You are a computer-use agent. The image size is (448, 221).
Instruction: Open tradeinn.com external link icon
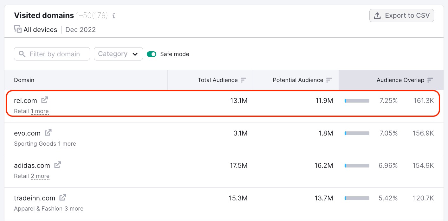(x=63, y=198)
